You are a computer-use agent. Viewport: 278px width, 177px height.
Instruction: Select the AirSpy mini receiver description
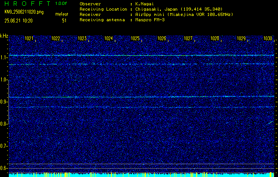[184, 15]
